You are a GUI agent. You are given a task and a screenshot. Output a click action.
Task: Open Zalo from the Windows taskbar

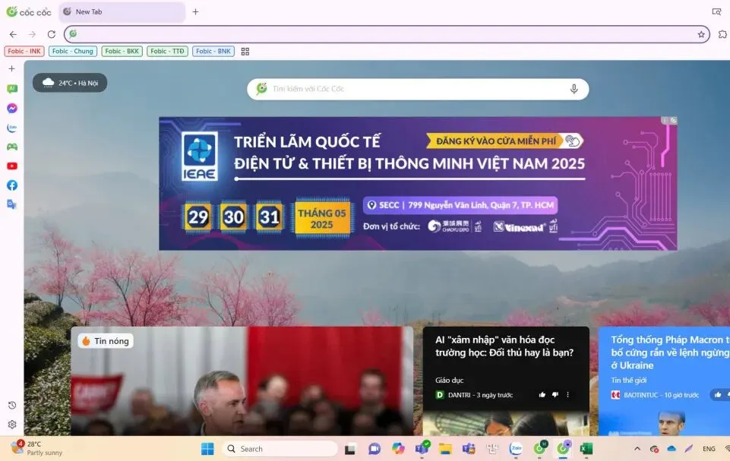pyautogui.click(x=516, y=448)
